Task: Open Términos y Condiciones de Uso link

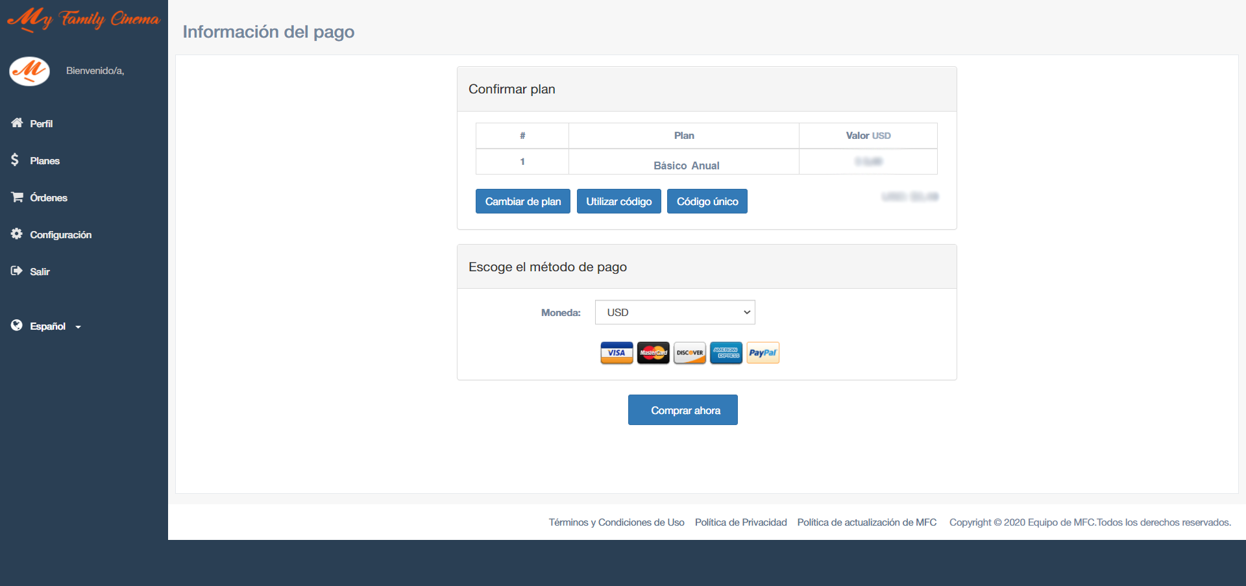Action: point(617,522)
